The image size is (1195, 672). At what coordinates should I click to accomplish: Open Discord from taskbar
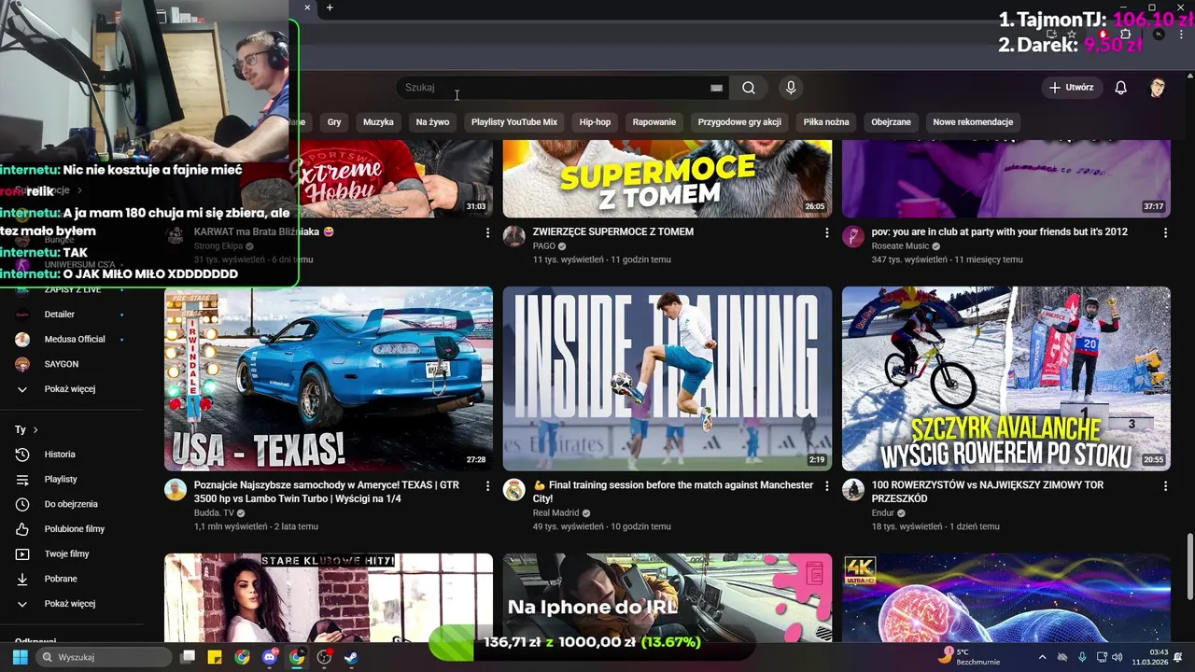coord(270,657)
